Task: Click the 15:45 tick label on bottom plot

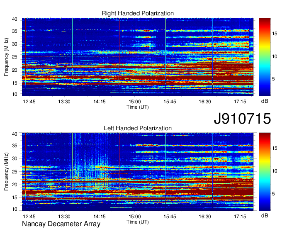Action: (x=170, y=217)
